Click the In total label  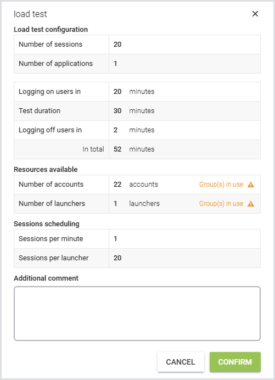(x=93, y=149)
